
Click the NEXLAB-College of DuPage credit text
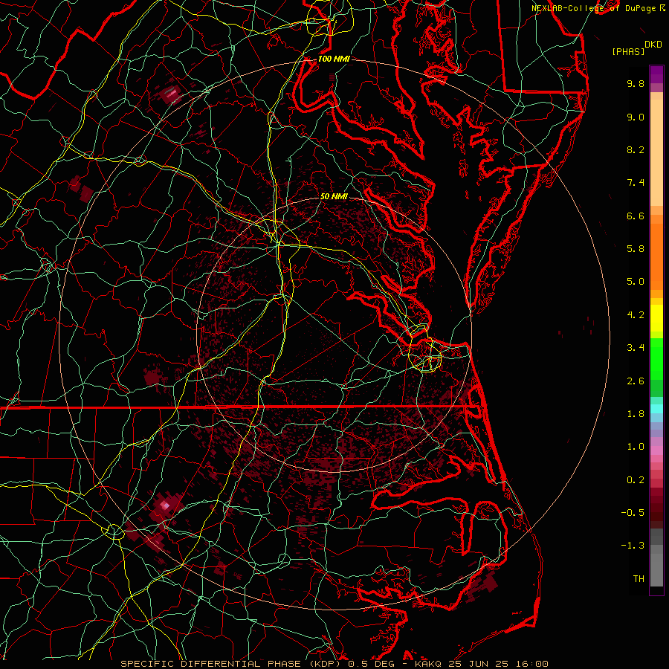coord(593,8)
